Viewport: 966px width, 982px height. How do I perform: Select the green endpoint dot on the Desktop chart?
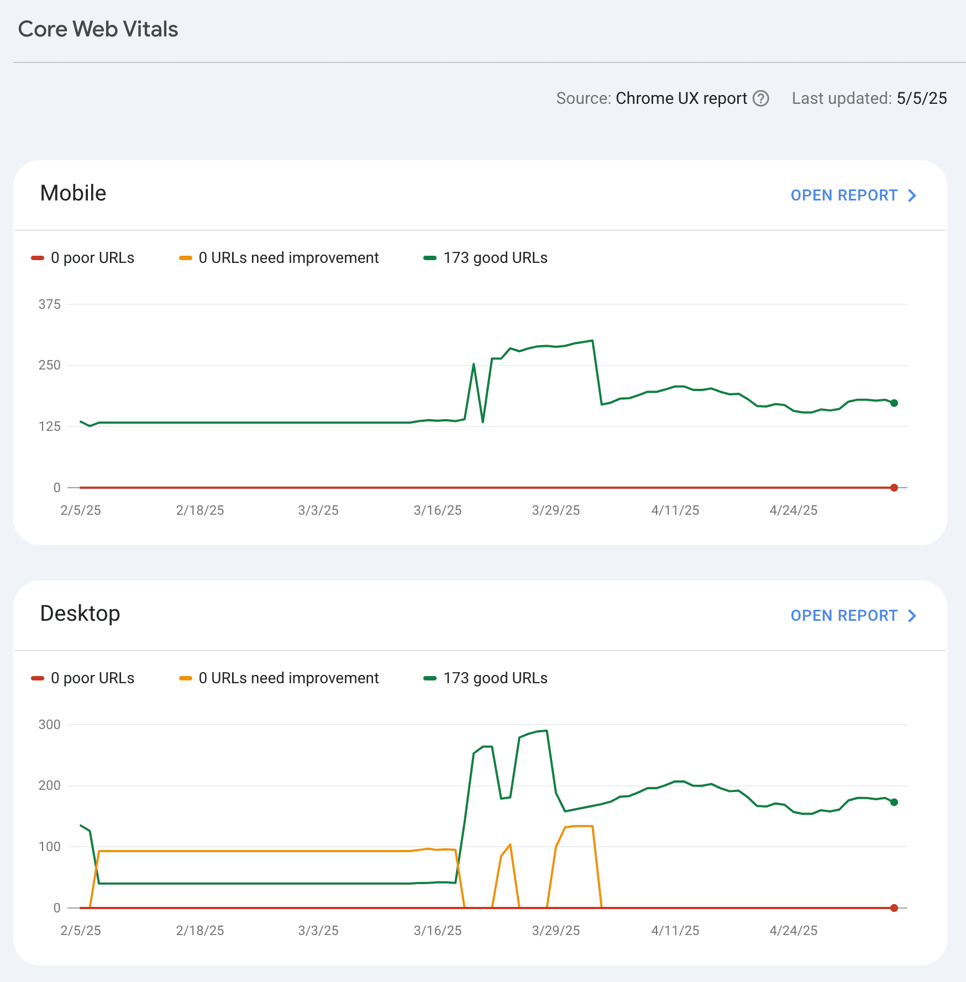pos(894,802)
